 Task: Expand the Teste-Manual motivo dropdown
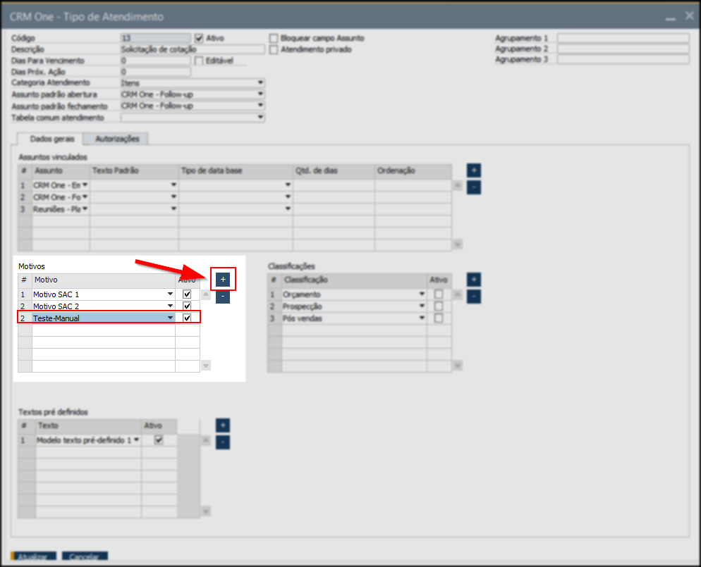tap(169, 318)
